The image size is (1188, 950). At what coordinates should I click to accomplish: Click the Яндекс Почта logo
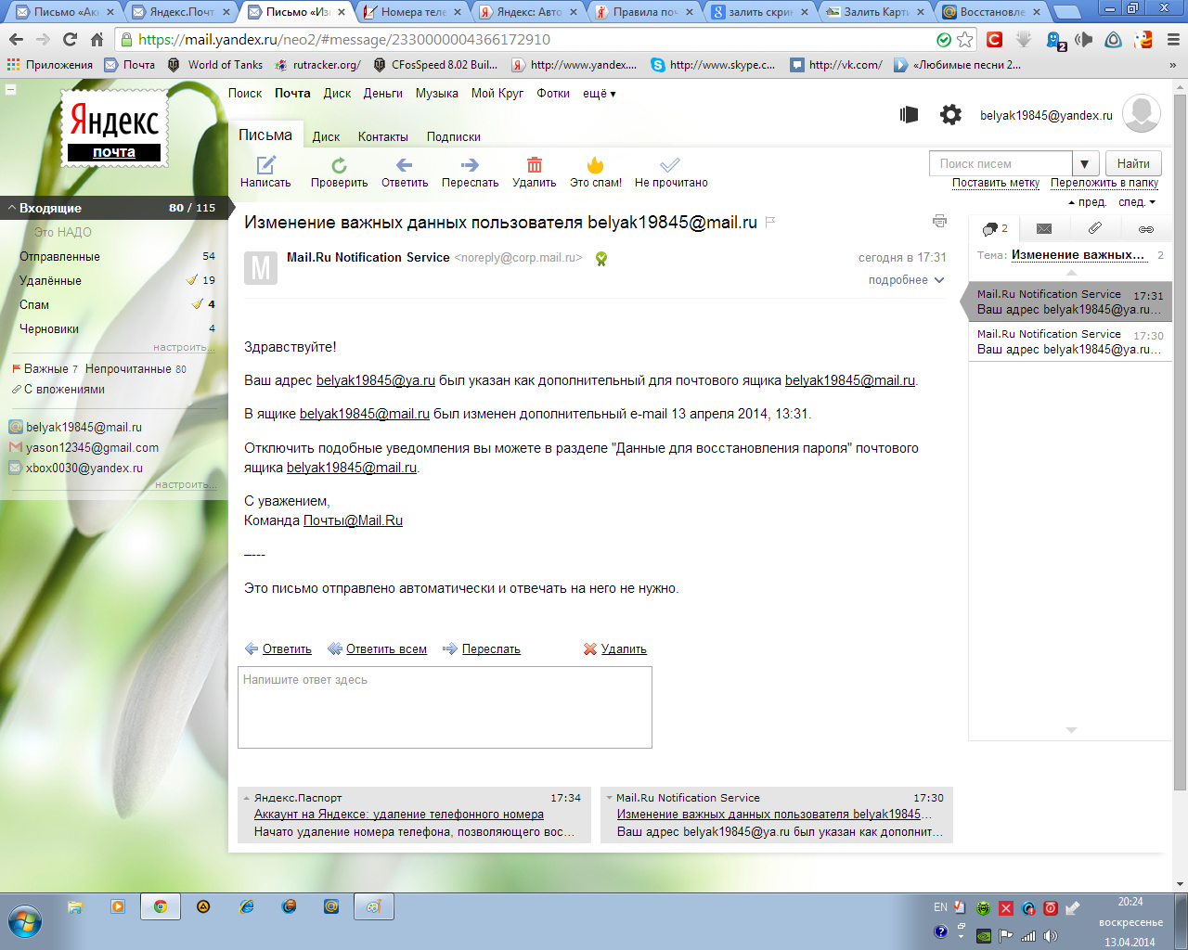[115, 128]
